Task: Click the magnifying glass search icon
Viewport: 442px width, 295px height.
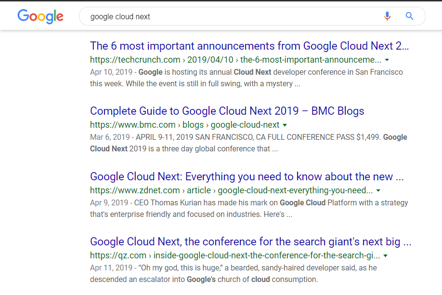Action: [x=409, y=16]
